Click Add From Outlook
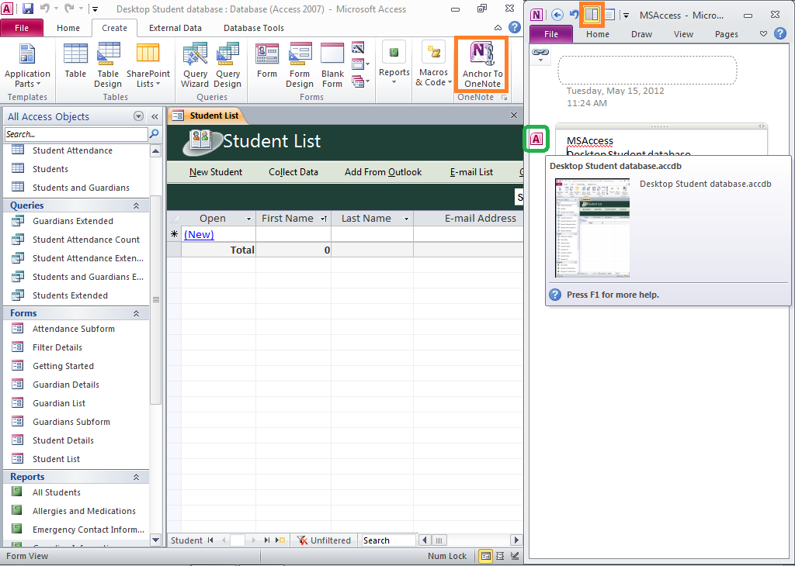The height and width of the screenshot is (566, 795). coord(384,172)
